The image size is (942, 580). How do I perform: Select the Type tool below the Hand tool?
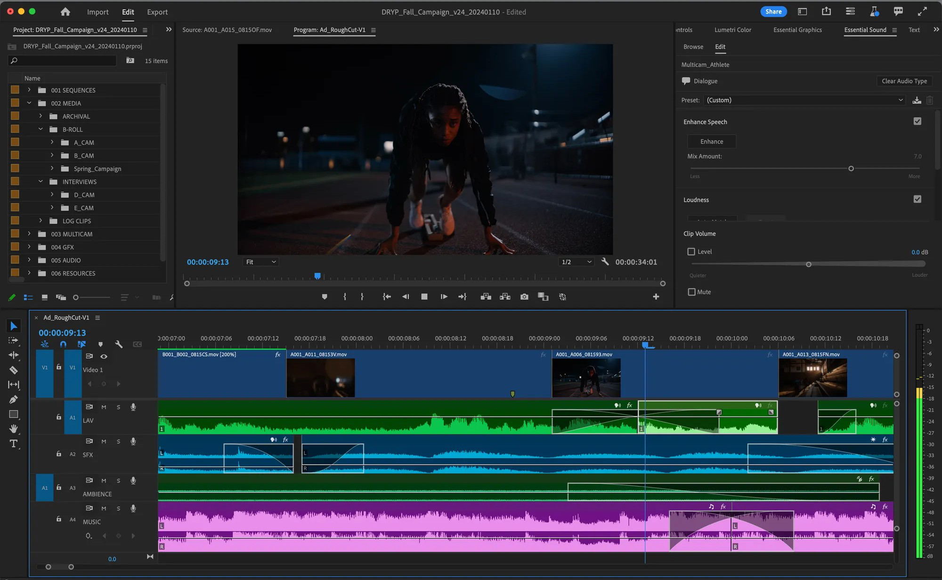tap(14, 444)
